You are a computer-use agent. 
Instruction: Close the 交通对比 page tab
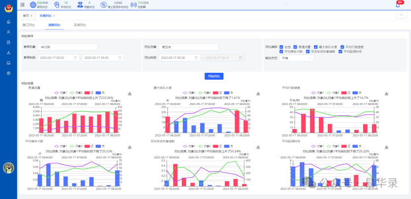[54, 16]
